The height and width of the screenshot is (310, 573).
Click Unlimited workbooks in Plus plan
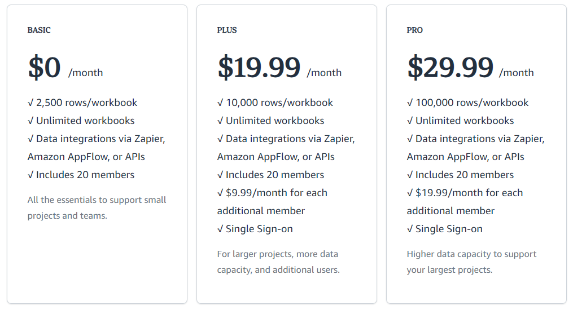(x=270, y=121)
